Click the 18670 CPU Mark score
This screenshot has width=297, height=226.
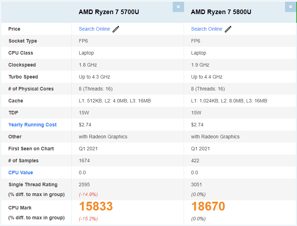pos(208,206)
